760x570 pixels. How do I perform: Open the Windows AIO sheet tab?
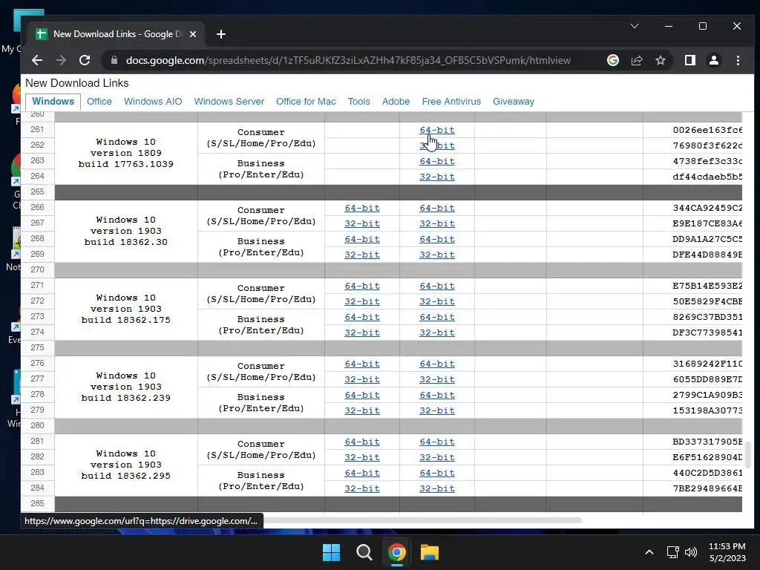153,101
